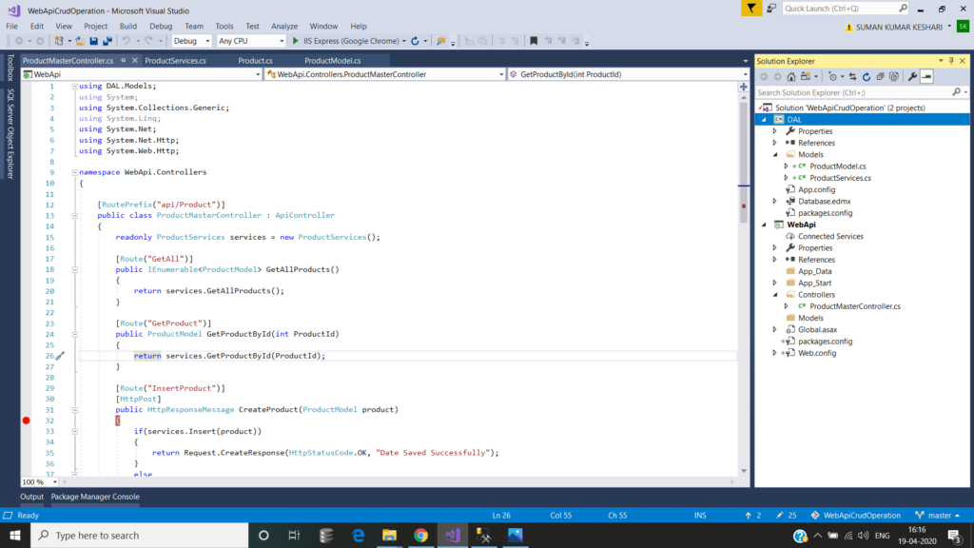Click the yellow notifications filter flag icon
The image size is (974, 548).
751,8
